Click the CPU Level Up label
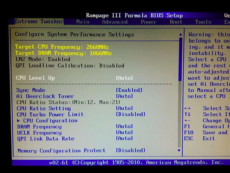The width and height of the screenshot is (230, 173). pyautogui.click(x=35, y=78)
